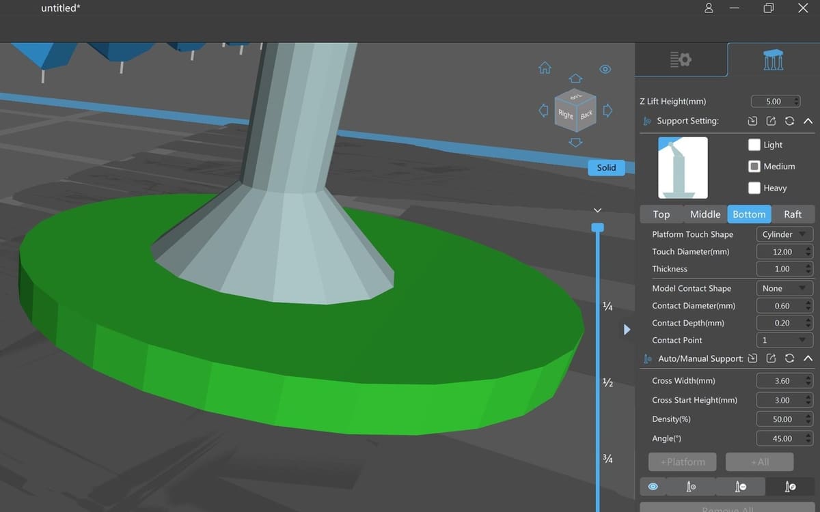The width and height of the screenshot is (820, 512).
Task: Collapse the Support Setting section
Action: [808, 121]
